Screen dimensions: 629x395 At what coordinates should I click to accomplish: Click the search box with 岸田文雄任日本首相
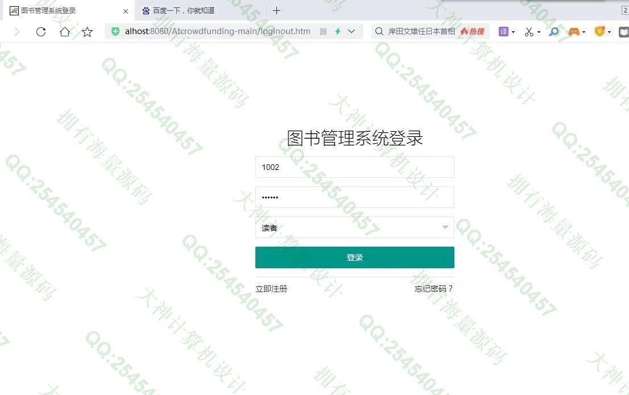pos(421,31)
